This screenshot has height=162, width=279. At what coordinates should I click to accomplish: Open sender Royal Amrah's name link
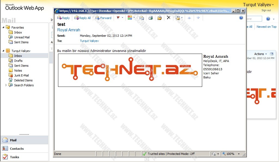[x=69, y=30]
